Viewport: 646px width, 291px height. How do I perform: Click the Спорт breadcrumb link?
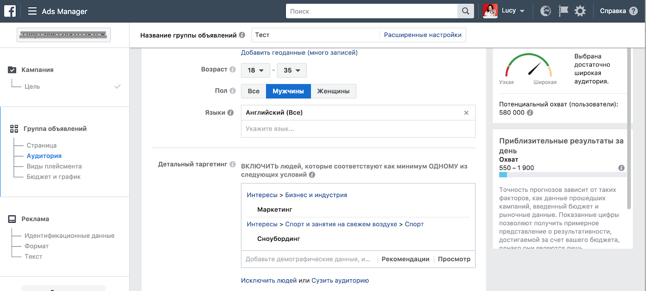pyautogui.click(x=414, y=224)
